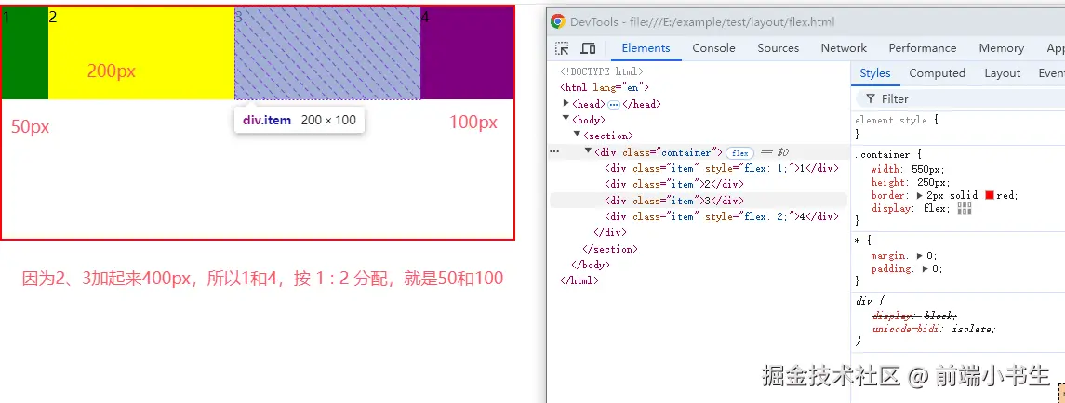Screen dimensions: 1065x403
Task: Expand the margin shorthand triangle
Action: click(920, 255)
